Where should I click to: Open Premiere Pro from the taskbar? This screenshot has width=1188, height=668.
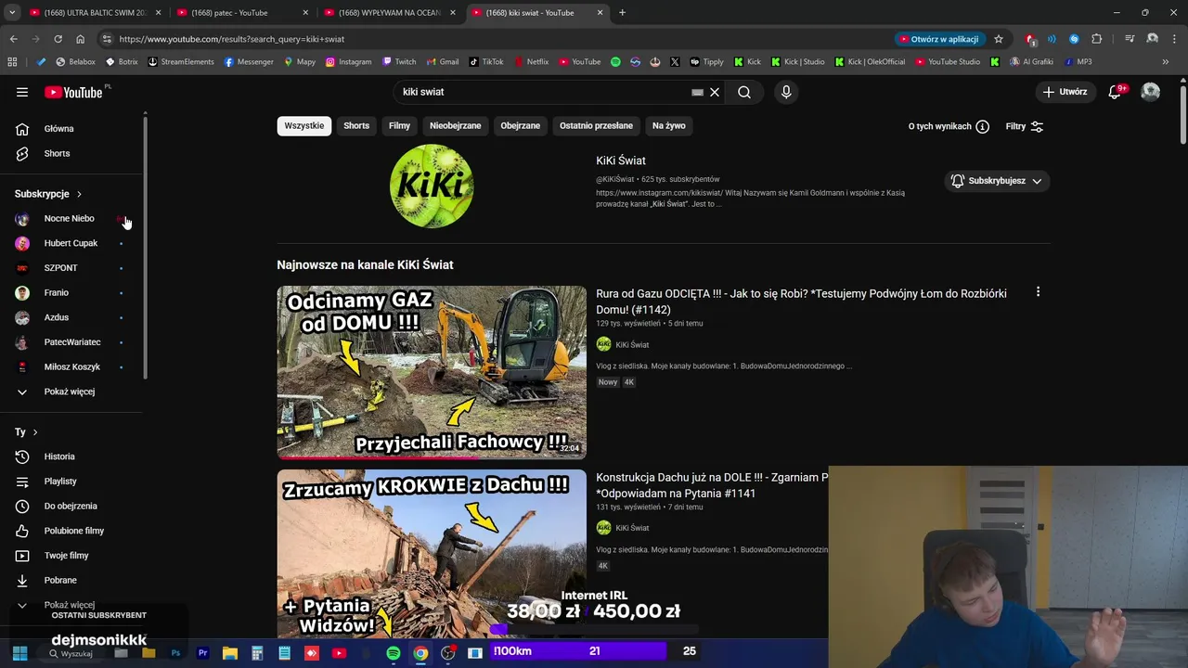202,652
